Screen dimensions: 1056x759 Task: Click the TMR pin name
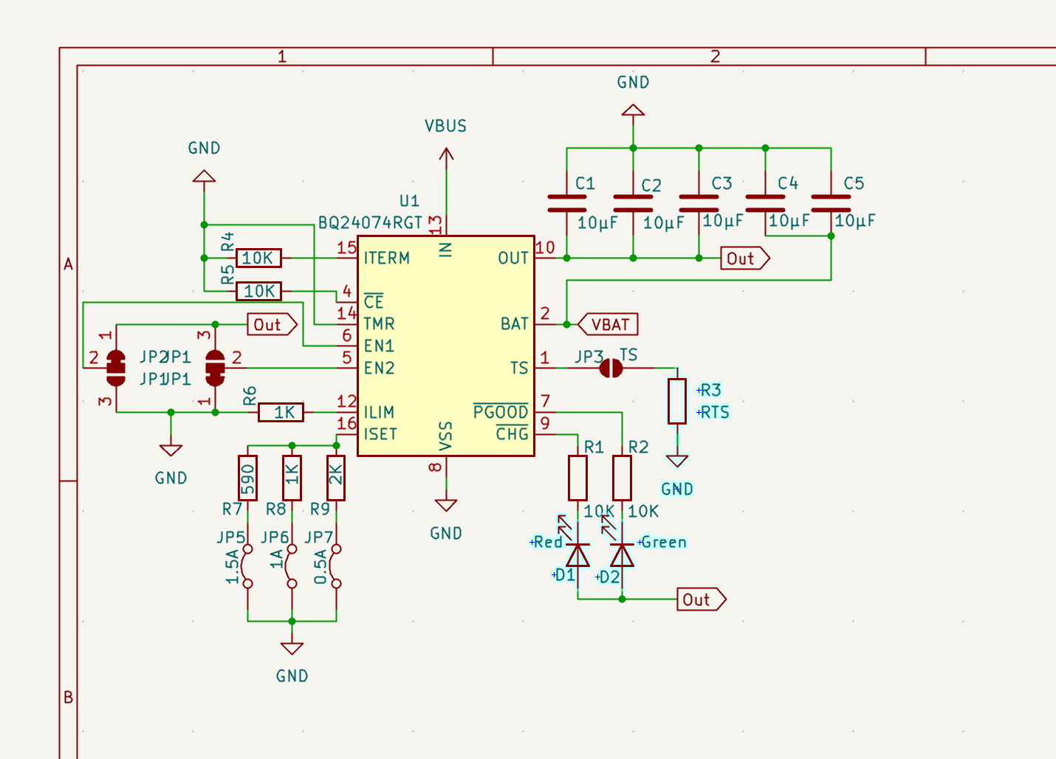click(379, 324)
